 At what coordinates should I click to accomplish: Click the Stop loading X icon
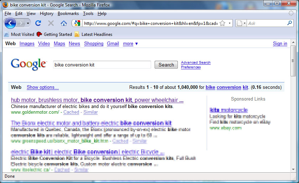[x=51, y=23]
